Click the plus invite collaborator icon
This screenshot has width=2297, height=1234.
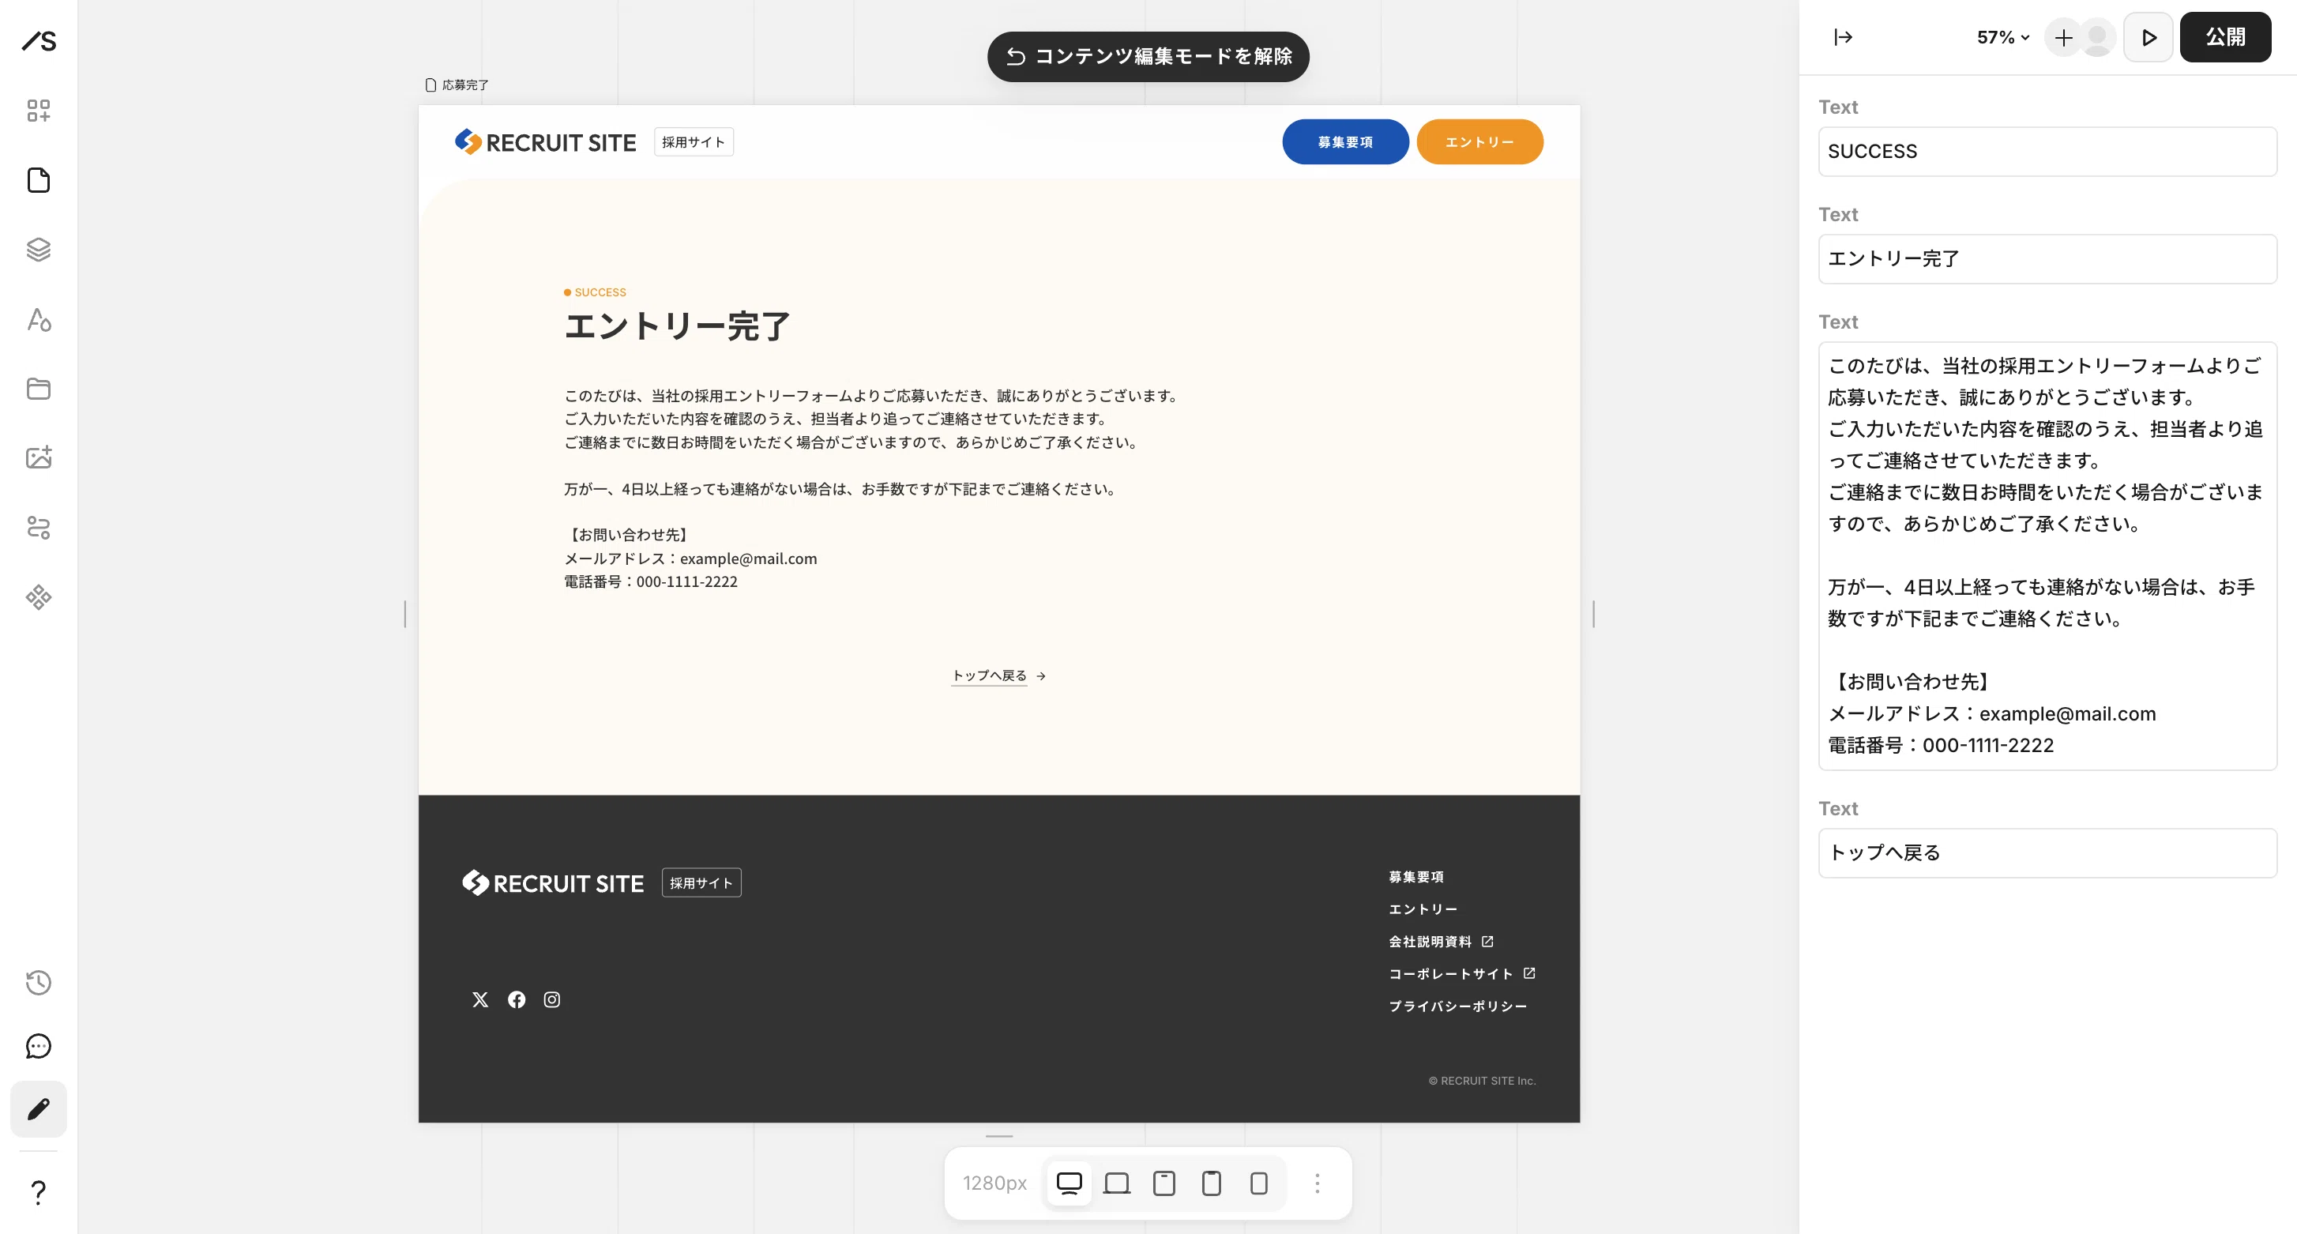click(x=2062, y=37)
